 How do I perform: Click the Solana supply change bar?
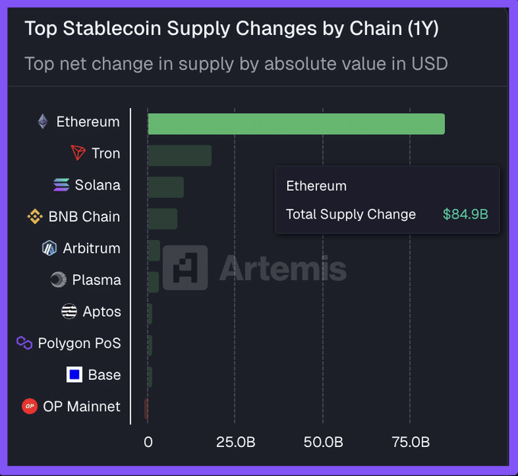[165, 187]
